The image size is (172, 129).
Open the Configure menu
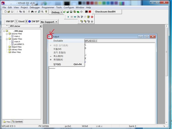69,8
